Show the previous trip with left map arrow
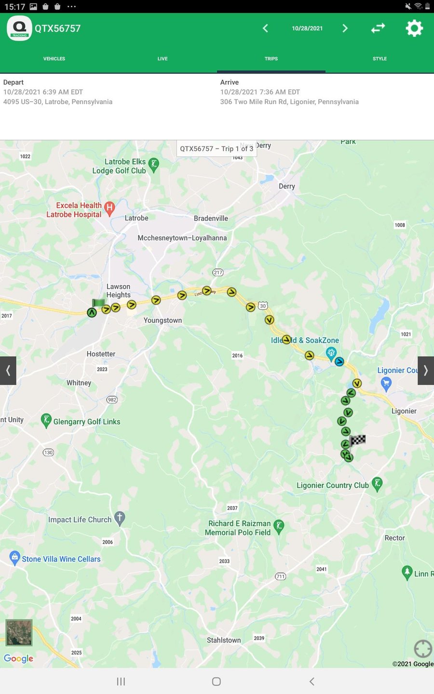 coord(8,371)
